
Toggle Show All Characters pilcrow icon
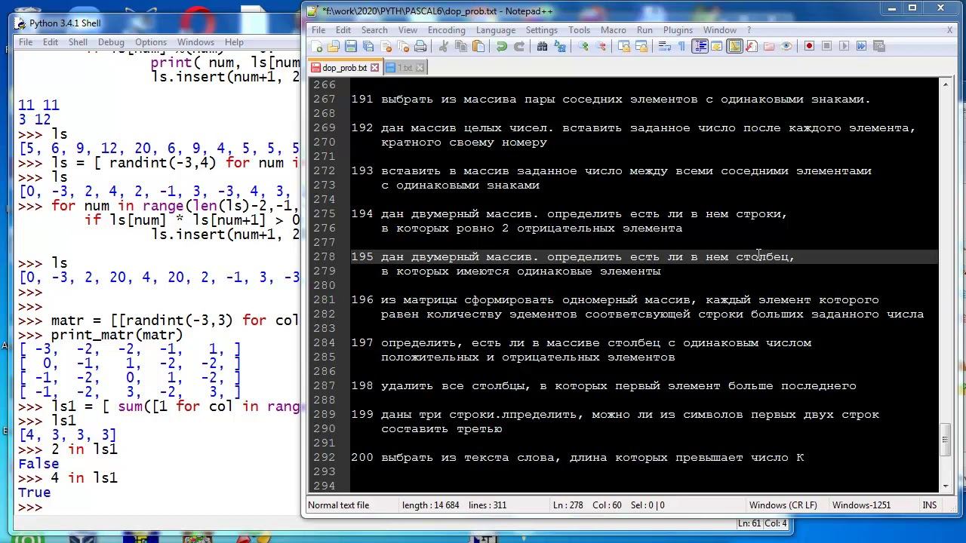tap(681, 46)
